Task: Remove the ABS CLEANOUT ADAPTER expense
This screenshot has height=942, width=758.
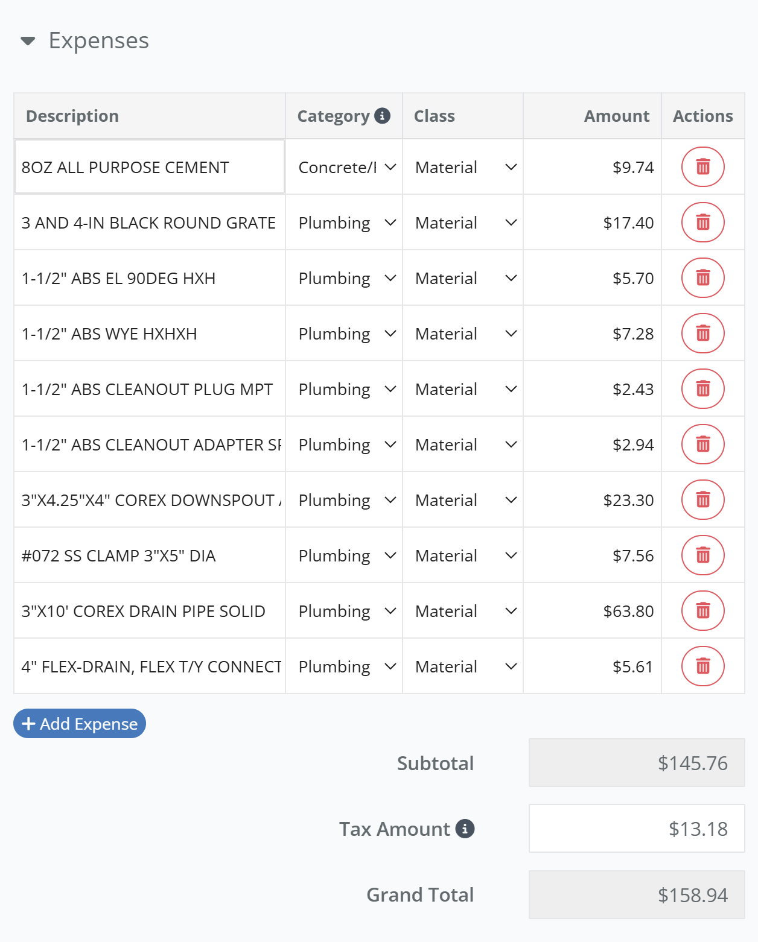Action: coord(702,444)
